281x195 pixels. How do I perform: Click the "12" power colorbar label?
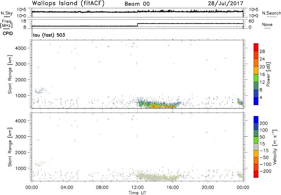pyautogui.click(x=262, y=82)
